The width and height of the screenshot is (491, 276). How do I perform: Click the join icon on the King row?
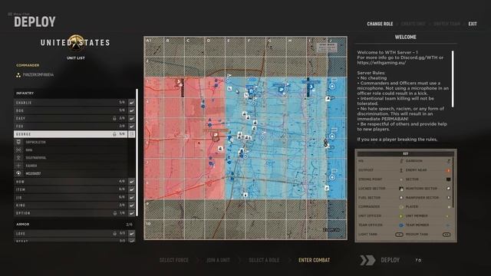pos(132,205)
